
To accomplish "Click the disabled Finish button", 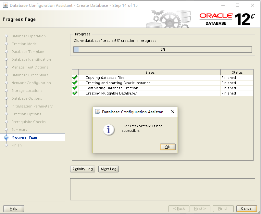I will (223, 208).
